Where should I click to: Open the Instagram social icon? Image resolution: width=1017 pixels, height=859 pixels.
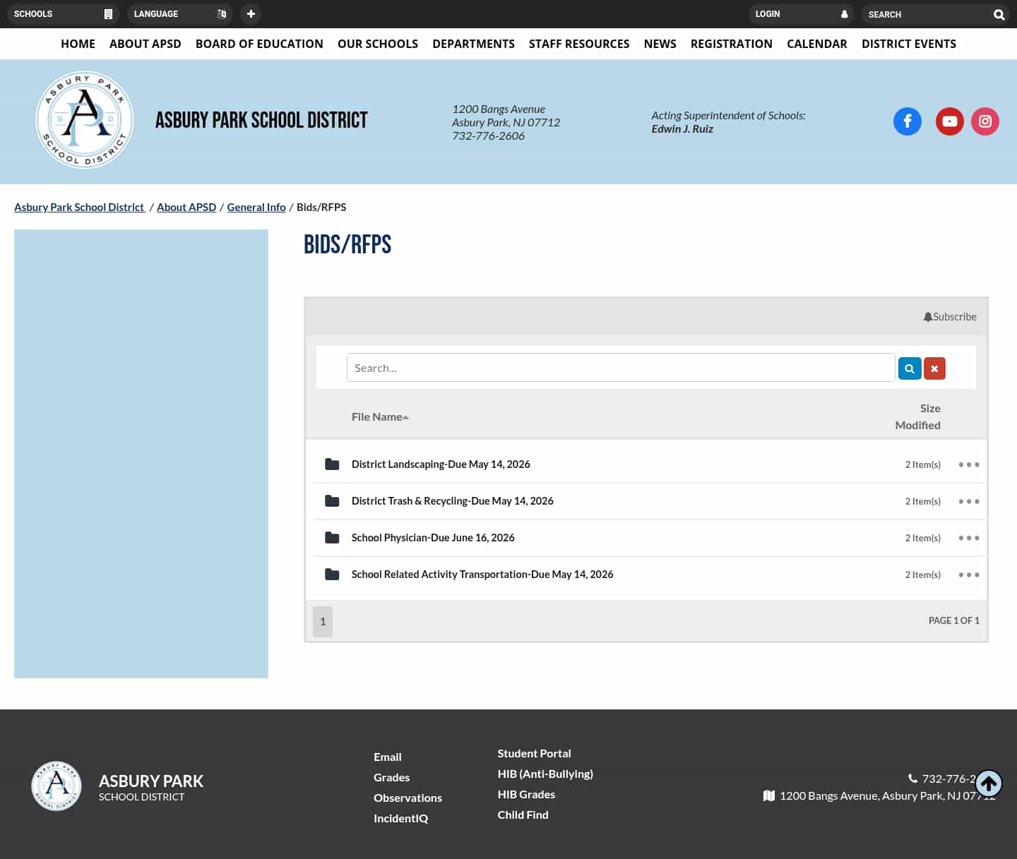click(x=985, y=121)
